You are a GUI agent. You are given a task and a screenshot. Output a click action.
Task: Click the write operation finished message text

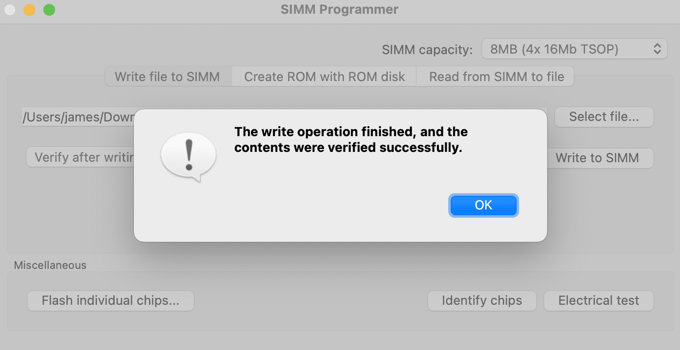(x=350, y=140)
